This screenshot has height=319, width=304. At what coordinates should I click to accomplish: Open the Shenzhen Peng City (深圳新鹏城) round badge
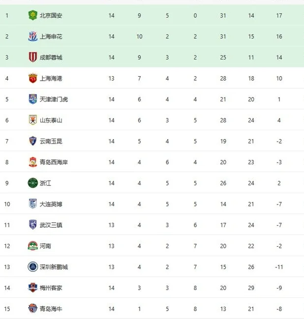tap(32, 267)
